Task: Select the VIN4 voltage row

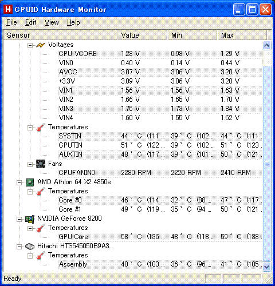Action: 160,118
